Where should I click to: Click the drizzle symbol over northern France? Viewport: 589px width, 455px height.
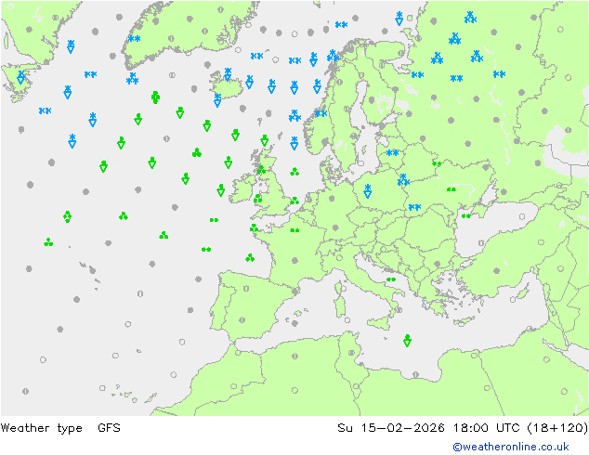294,230
